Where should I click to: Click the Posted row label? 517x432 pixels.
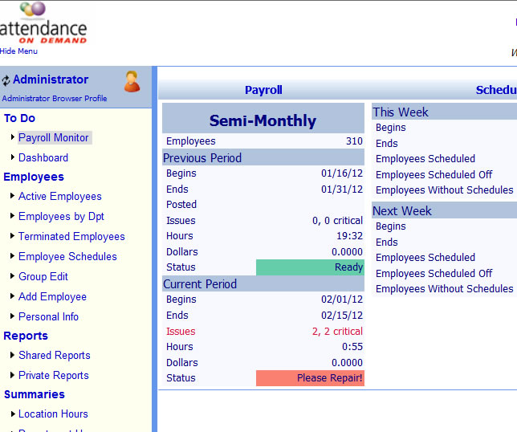click(181, 205)
